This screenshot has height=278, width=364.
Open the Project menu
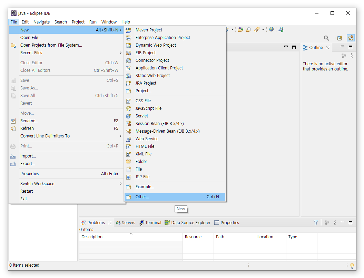(78, 22)
